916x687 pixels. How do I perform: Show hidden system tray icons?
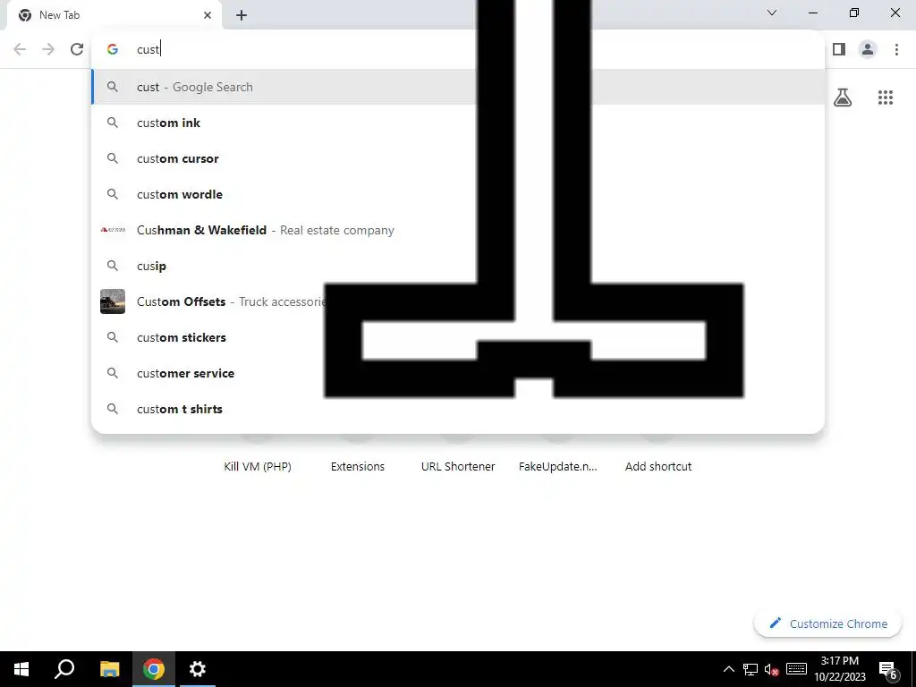[728, 669]
